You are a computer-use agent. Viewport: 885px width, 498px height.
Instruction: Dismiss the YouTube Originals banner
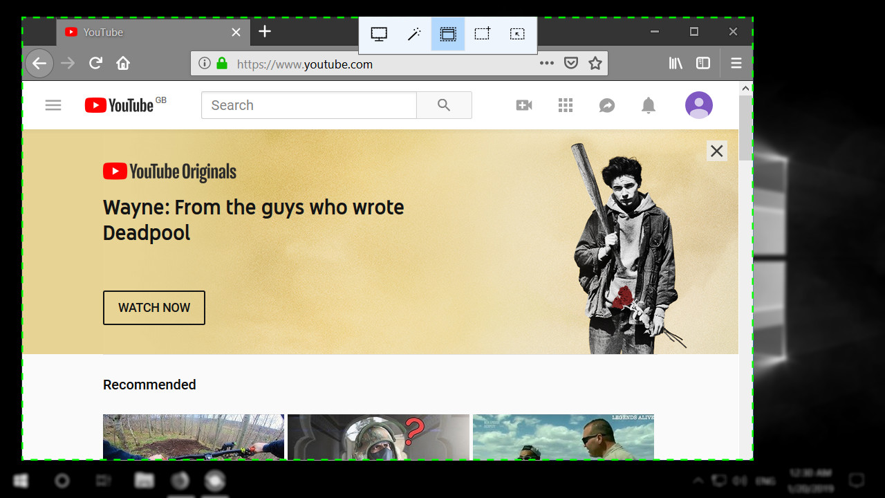(x=717, y=151)
